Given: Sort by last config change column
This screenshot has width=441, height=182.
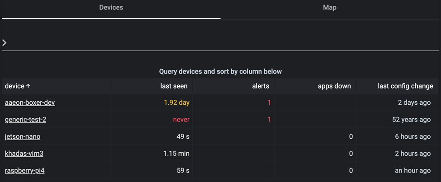Looking at the screenshot, I should tap(405, 86).
